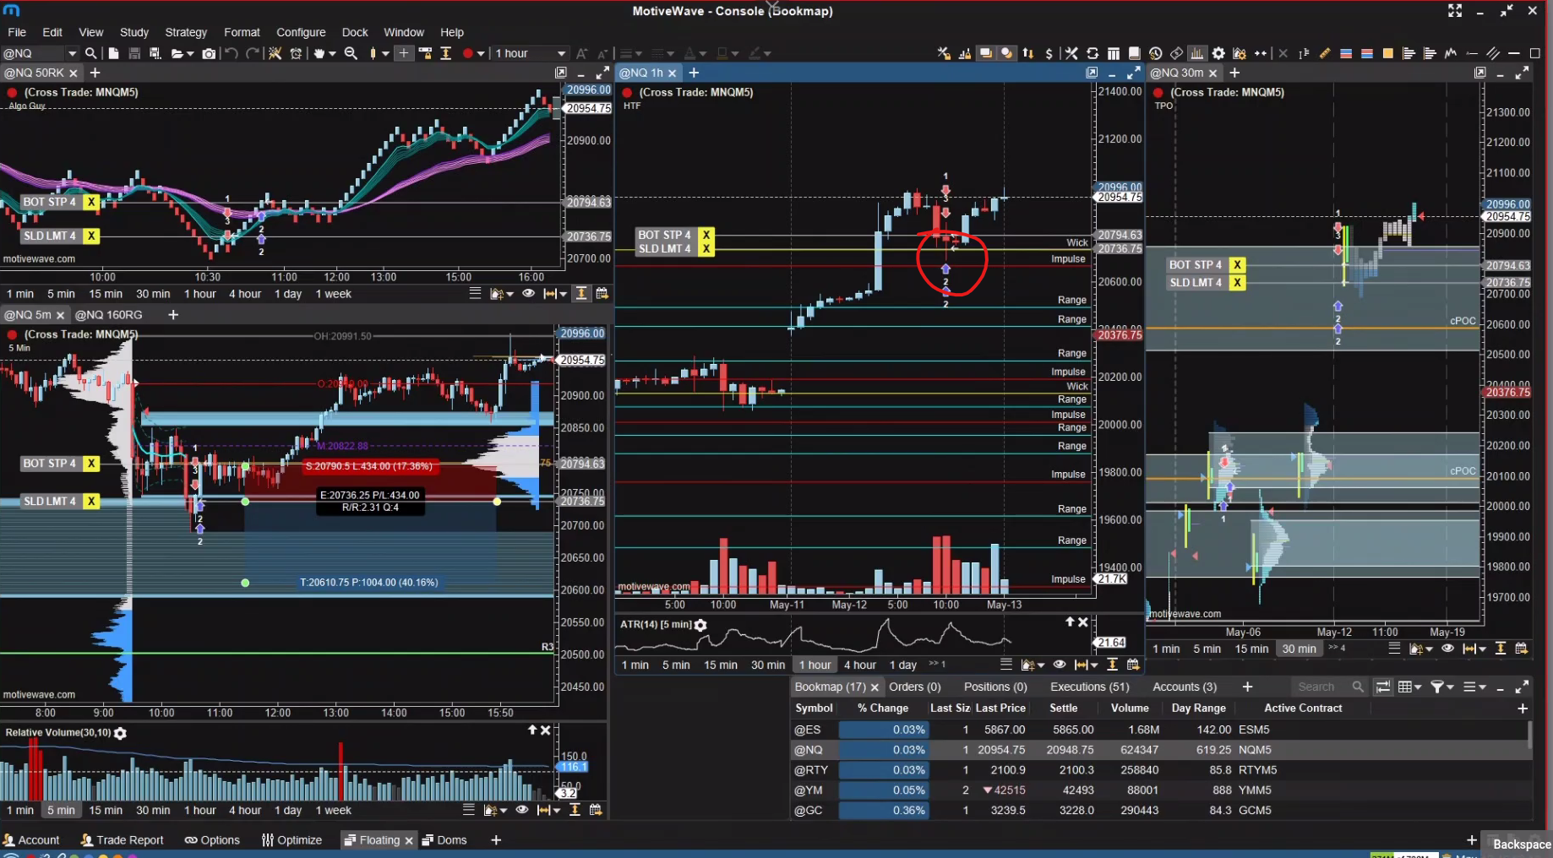Toggle the eye visibility icon under 1h chart
The height and width of the screenshot is (858, 1553).
[1059, 665]
